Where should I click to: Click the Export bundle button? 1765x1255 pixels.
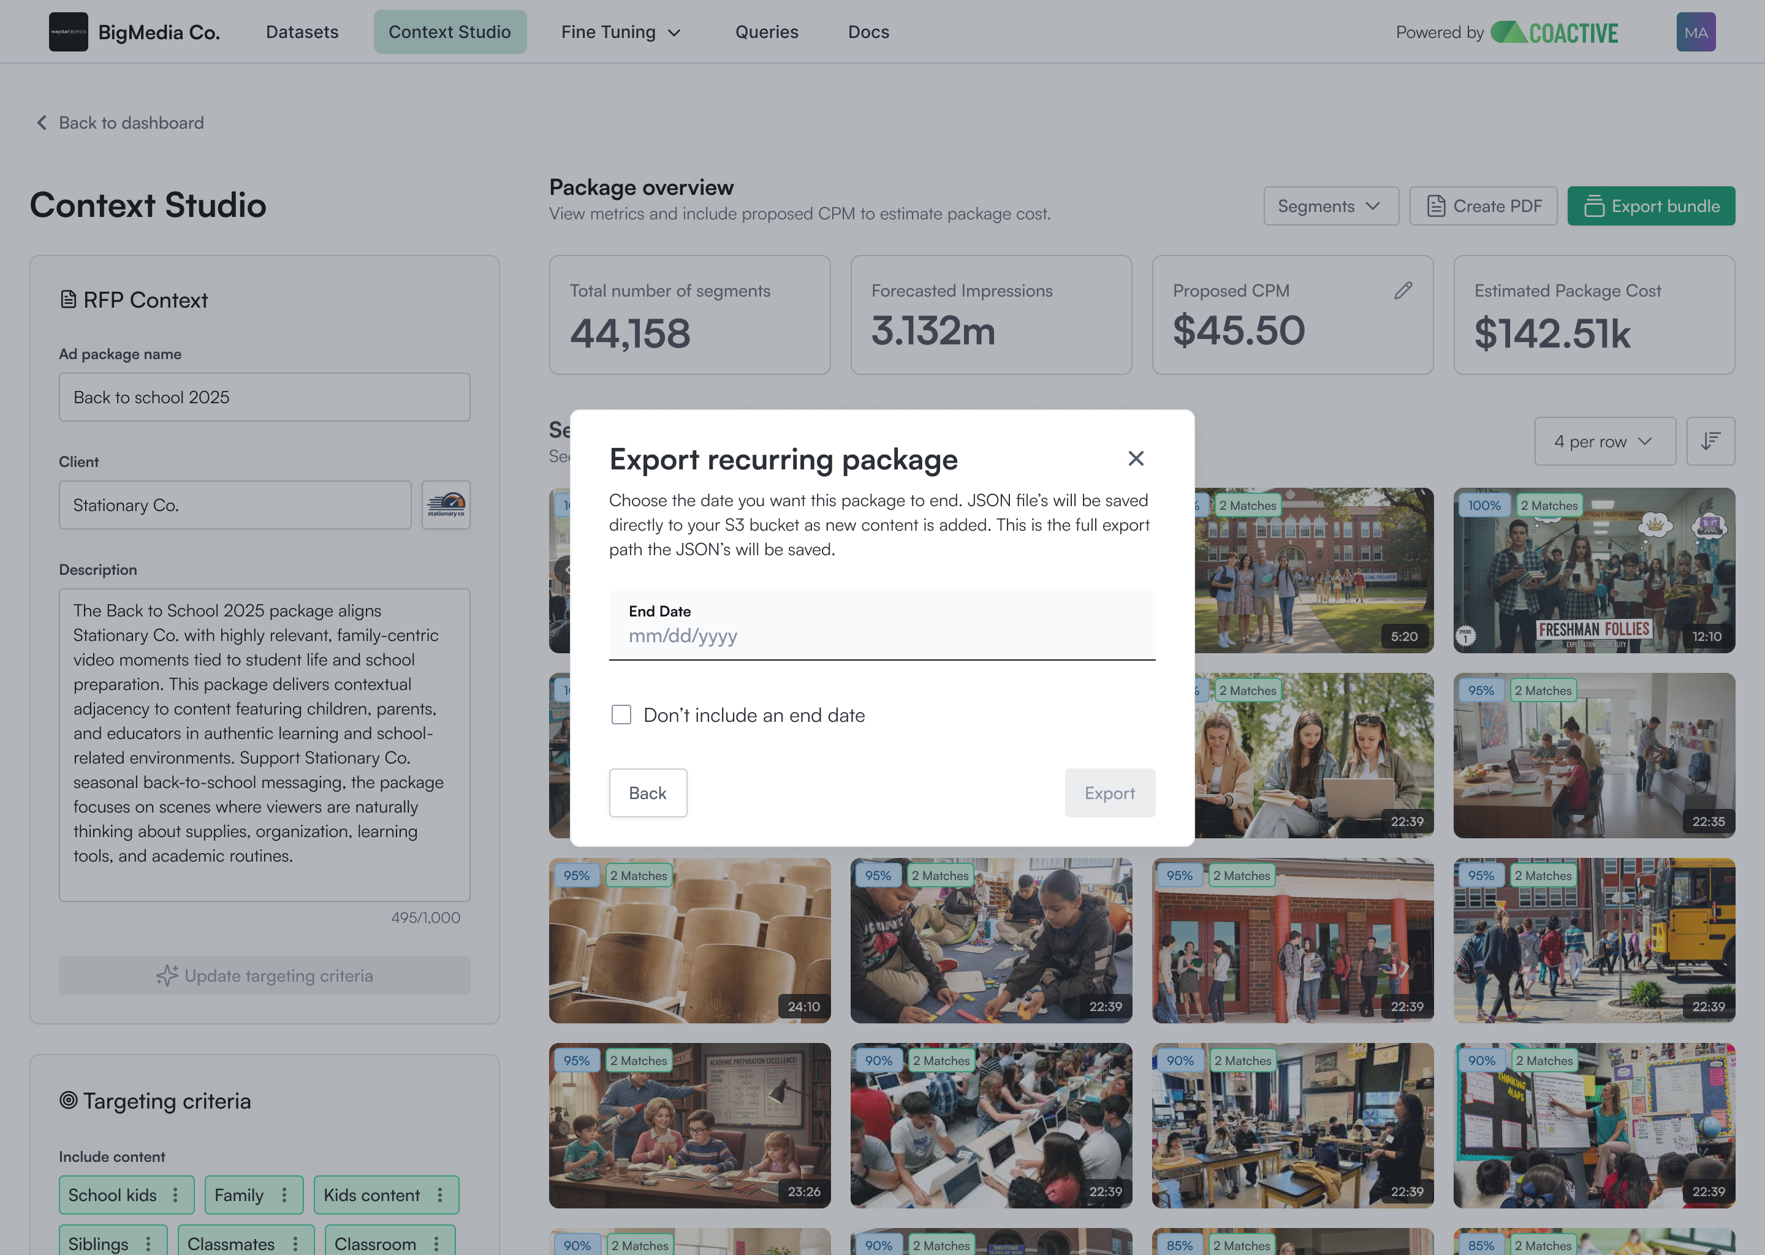click(1650, 205)
